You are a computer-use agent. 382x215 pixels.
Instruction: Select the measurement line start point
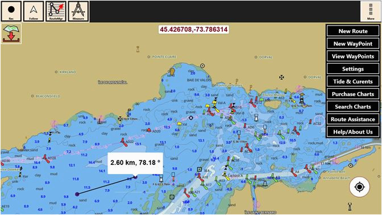point(77,194)
